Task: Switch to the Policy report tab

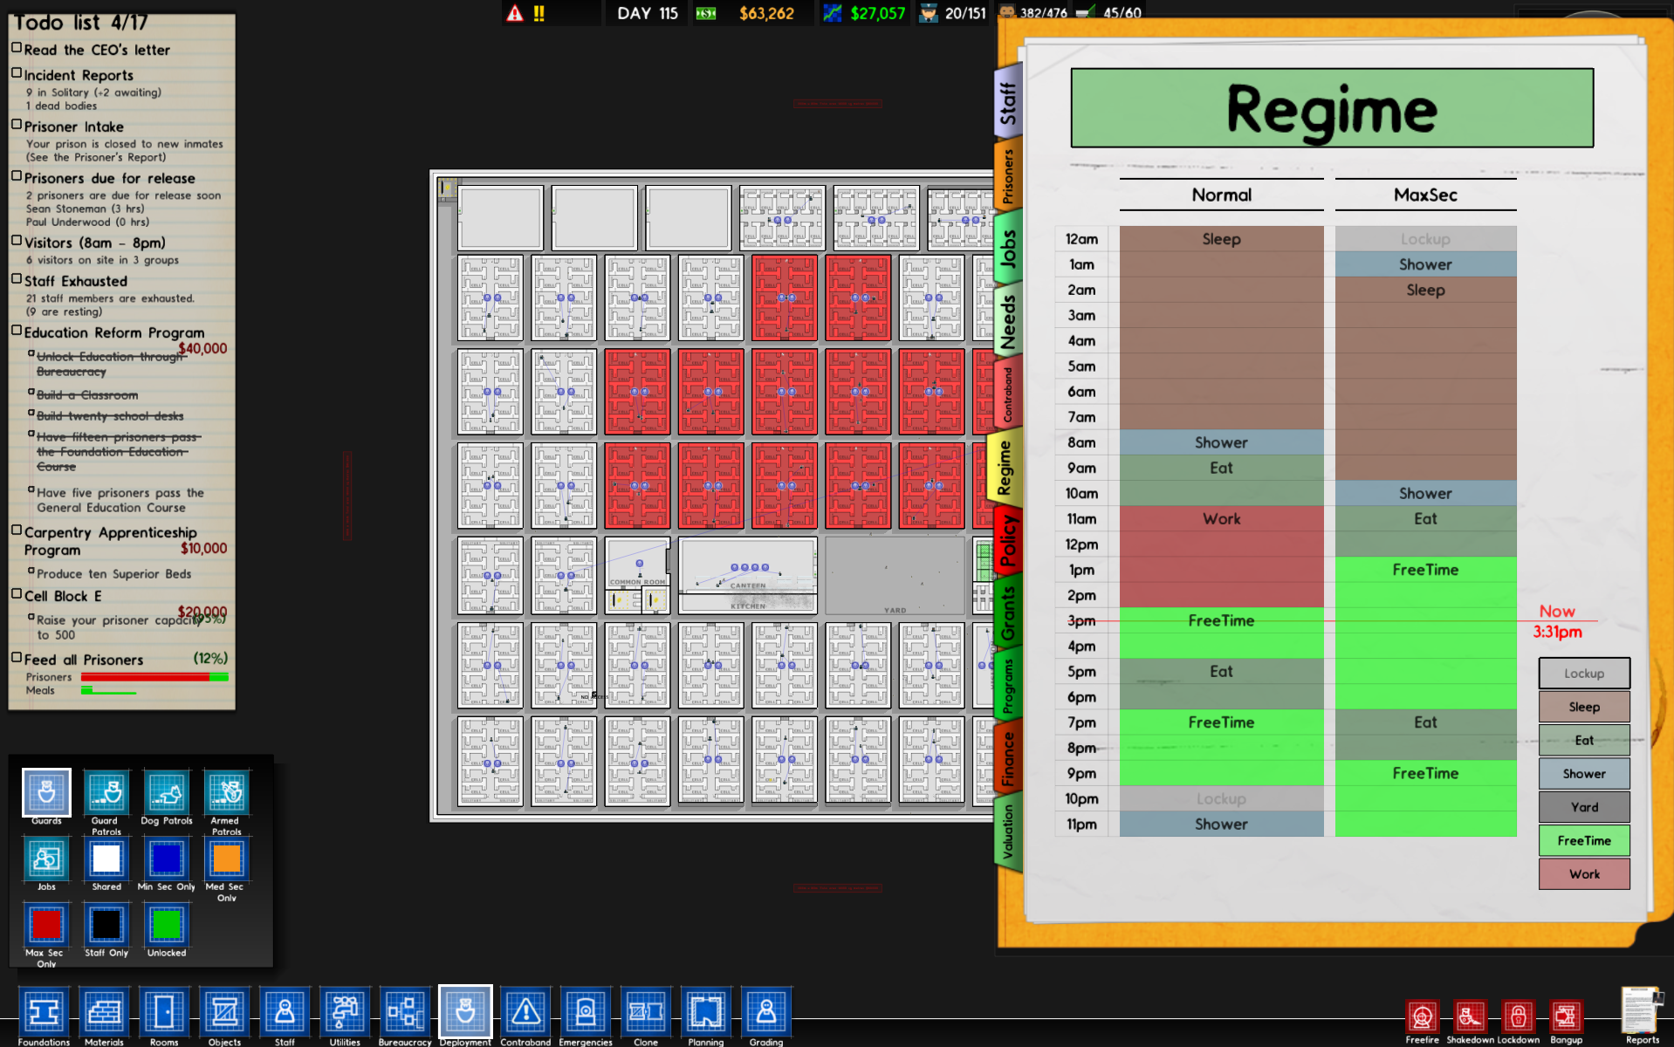Action: 1008,541
